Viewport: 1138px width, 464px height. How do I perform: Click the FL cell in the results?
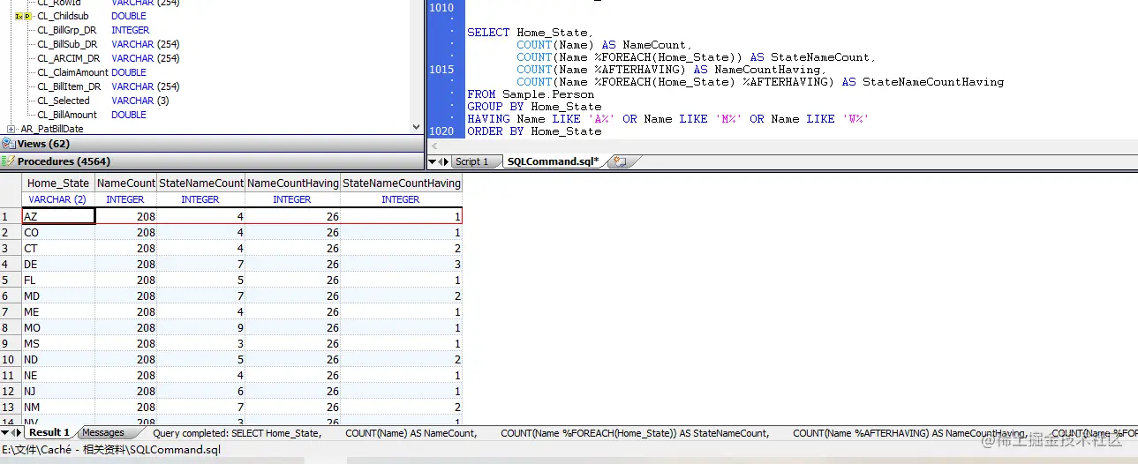pyautogui.click(x=58, y=280)
